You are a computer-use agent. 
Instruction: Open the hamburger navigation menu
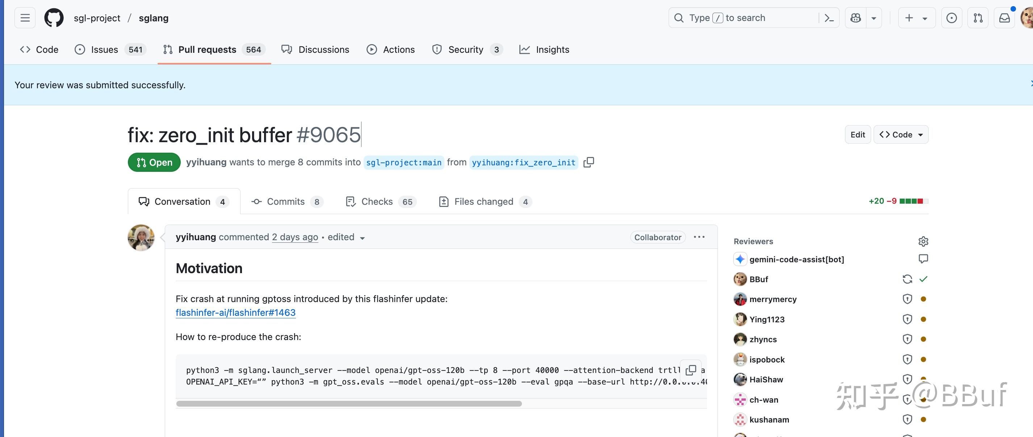click(x=25, y=18)
